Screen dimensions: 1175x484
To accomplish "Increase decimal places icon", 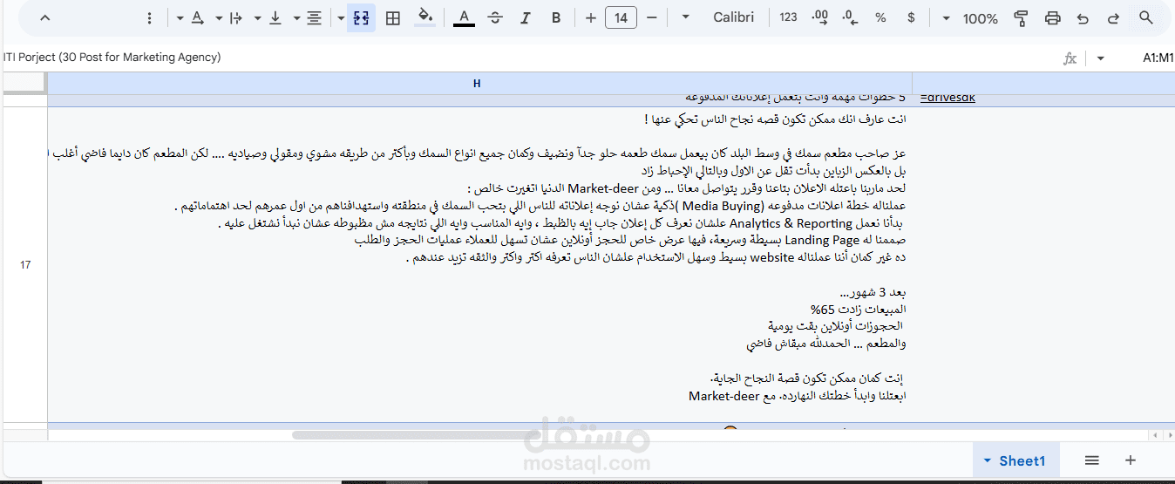I will coord(819,18).
